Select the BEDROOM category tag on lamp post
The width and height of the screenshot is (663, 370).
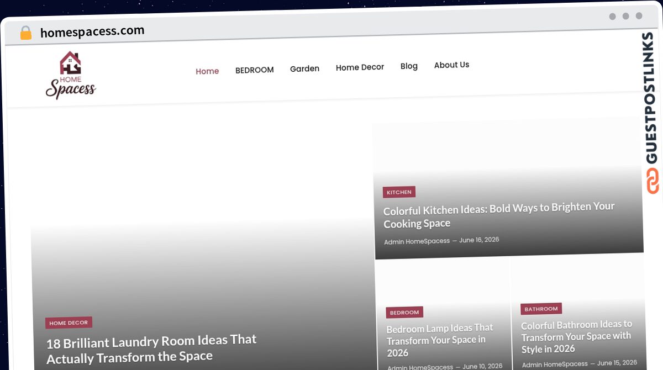(404, 312)
